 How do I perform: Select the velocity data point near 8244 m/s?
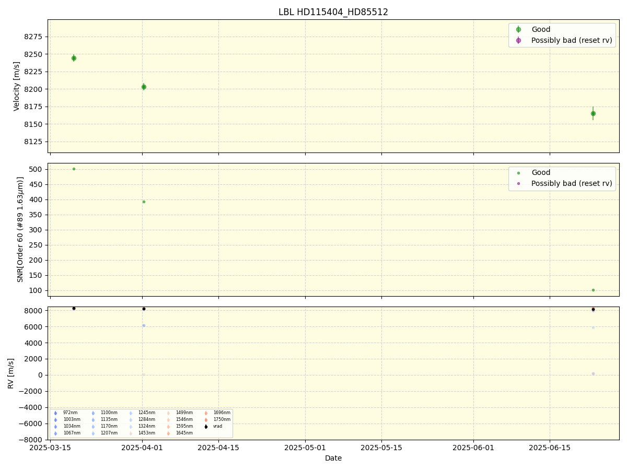tap(74, 58)
